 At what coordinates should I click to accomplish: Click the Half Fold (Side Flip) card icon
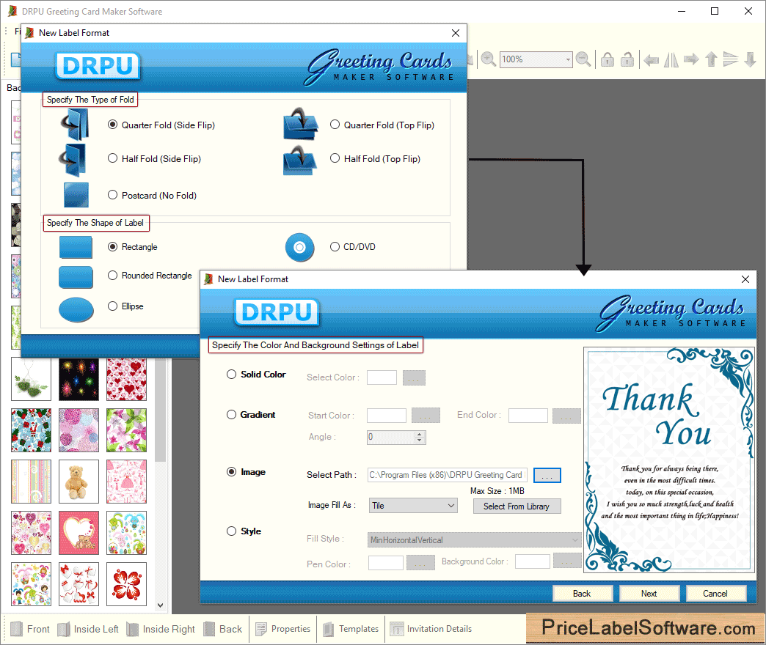tap(73, 160)
